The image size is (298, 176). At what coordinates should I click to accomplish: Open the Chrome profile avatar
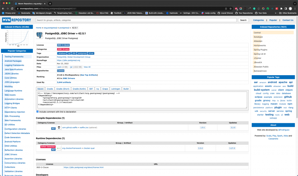click(x=290, y=8)
